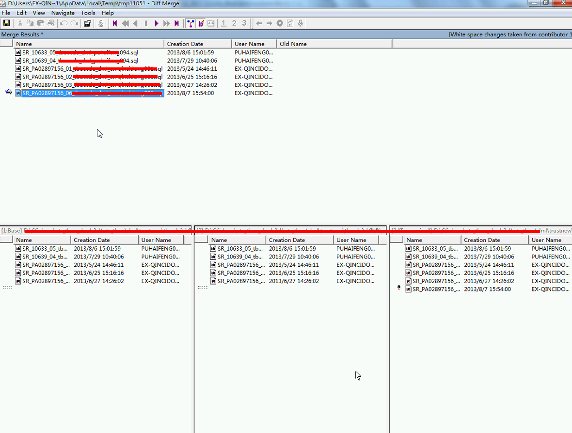Click 2013/5/24 14:46:11 in the middle pane
The width and height of the screenshot is (572, 433).
pos(294,265)
